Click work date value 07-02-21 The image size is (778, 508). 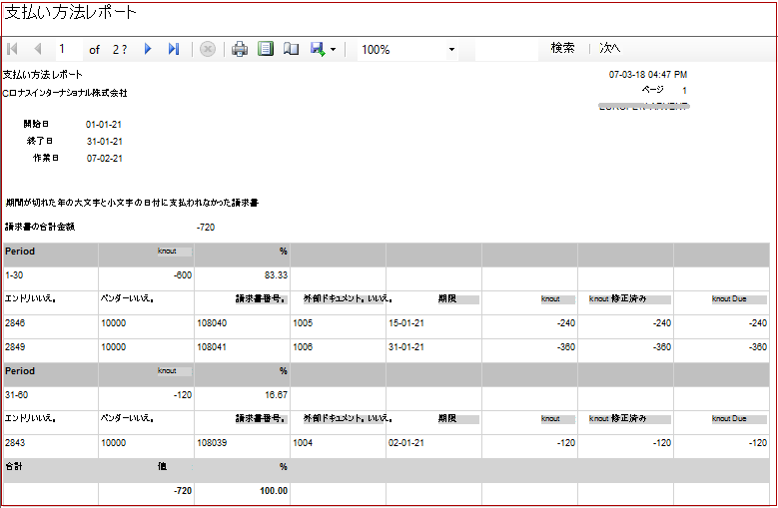point(104,159)
